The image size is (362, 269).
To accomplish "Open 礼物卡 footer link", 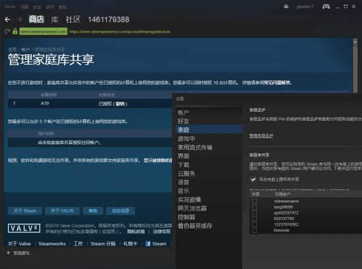I will tap(130, 244).
